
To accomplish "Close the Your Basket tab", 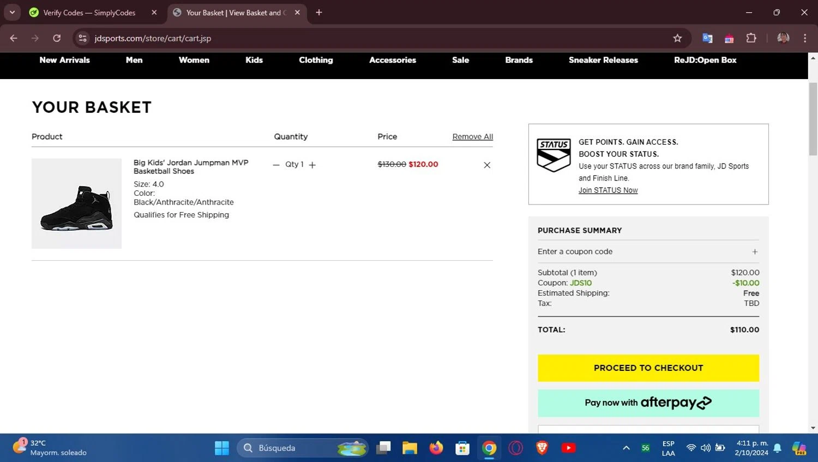I will [x=297, y=13].
